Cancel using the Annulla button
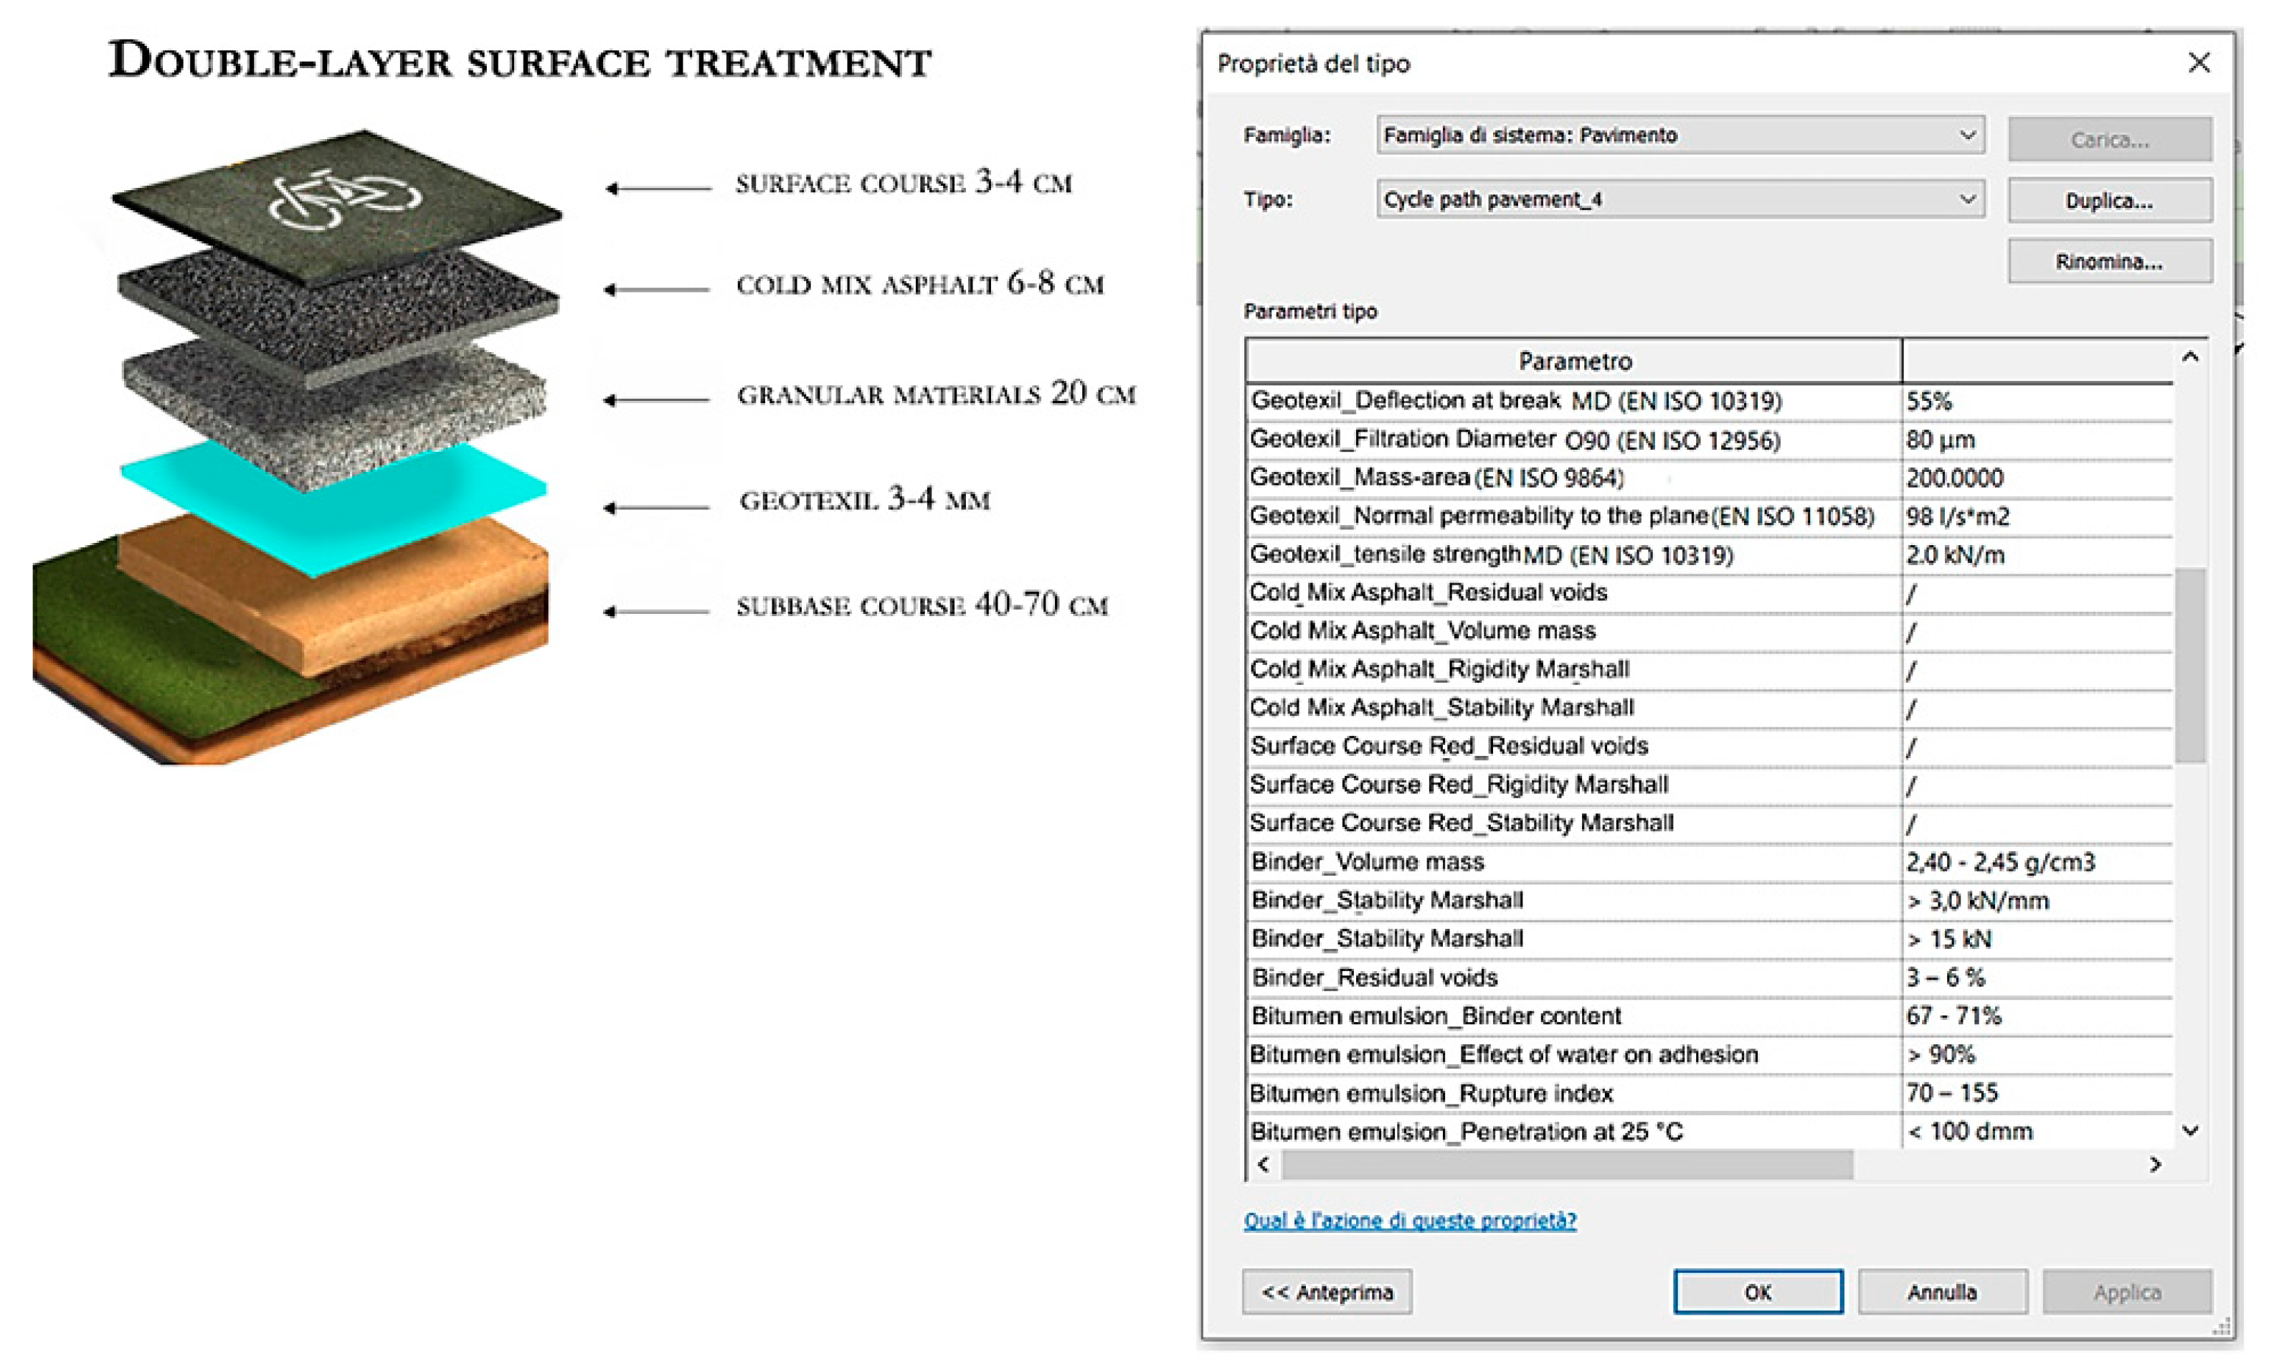 (1942, 1292)
